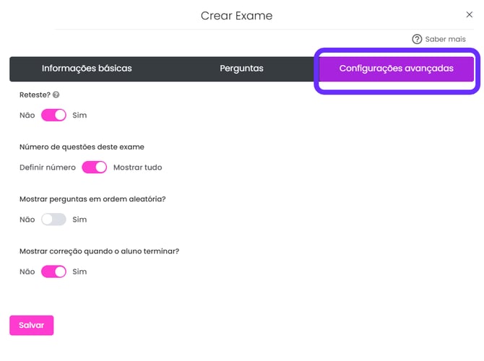Click the Salvar button
This screenshot has width=484, height=361.
coord(32,325)
